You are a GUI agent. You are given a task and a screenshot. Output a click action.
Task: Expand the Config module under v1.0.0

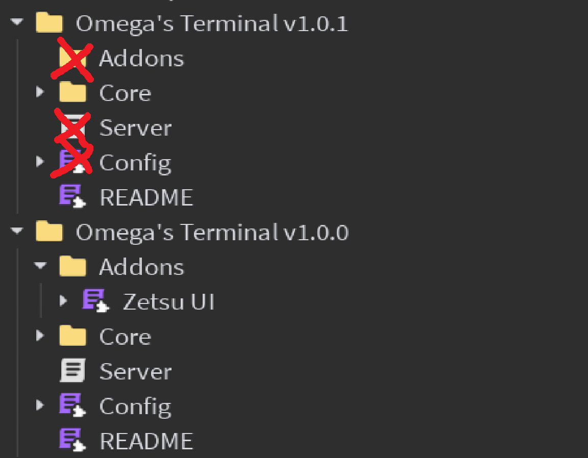click(x=40, y=406)
